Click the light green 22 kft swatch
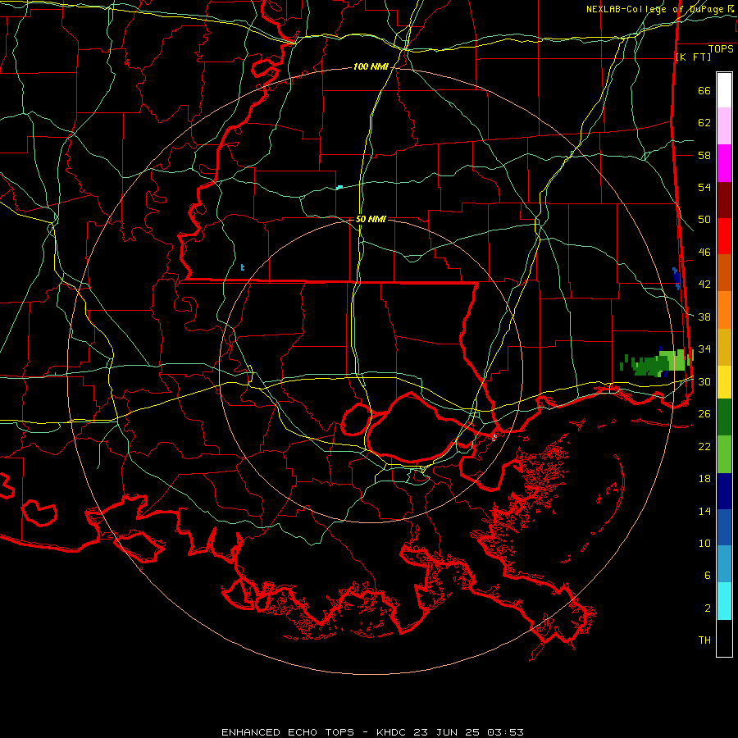Screen dimensions: 738x738 [724, 454]
